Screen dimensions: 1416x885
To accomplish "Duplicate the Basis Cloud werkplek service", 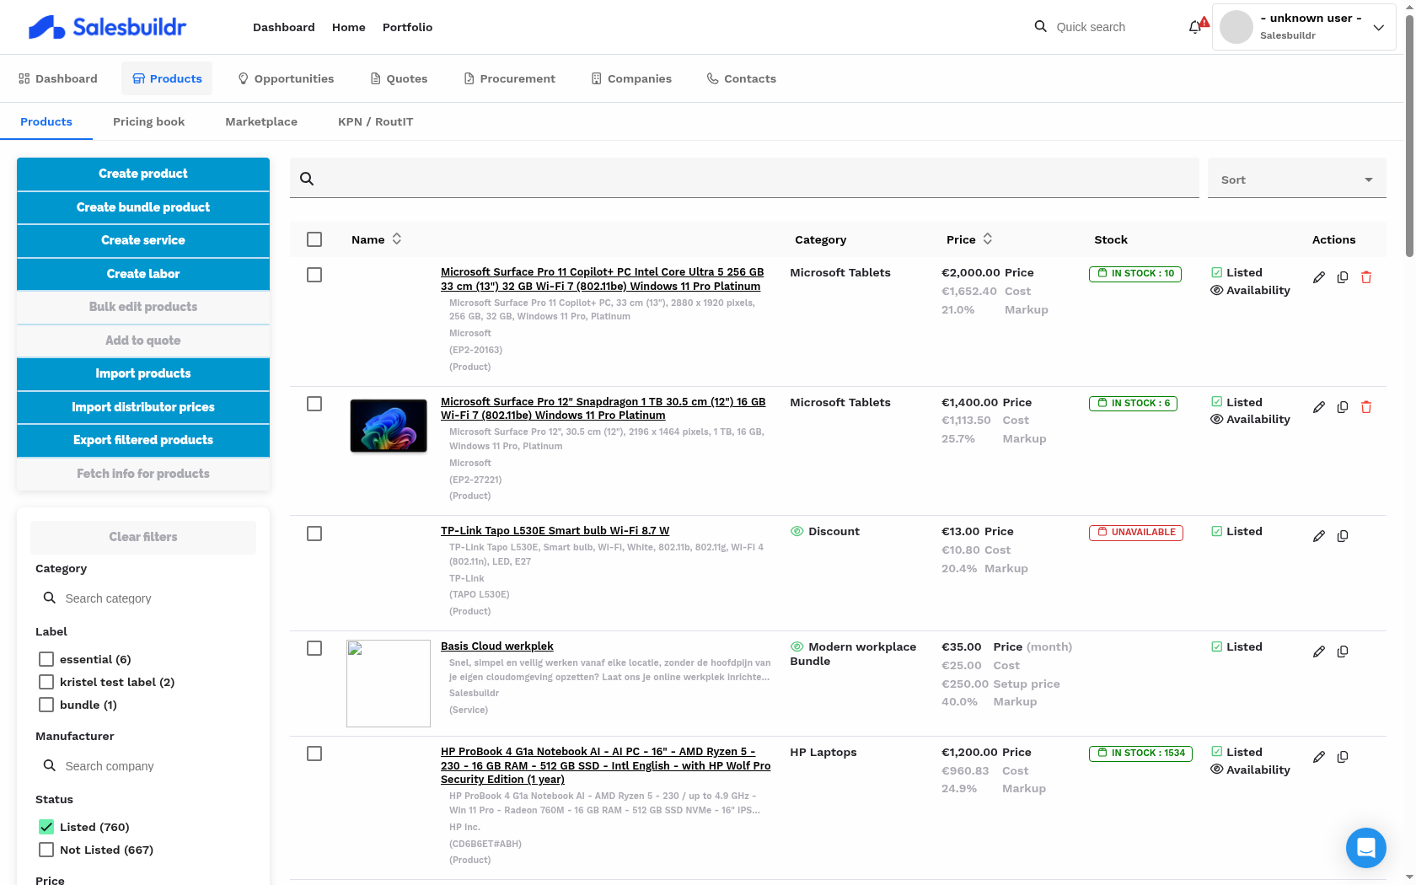I will (1343, 652).
